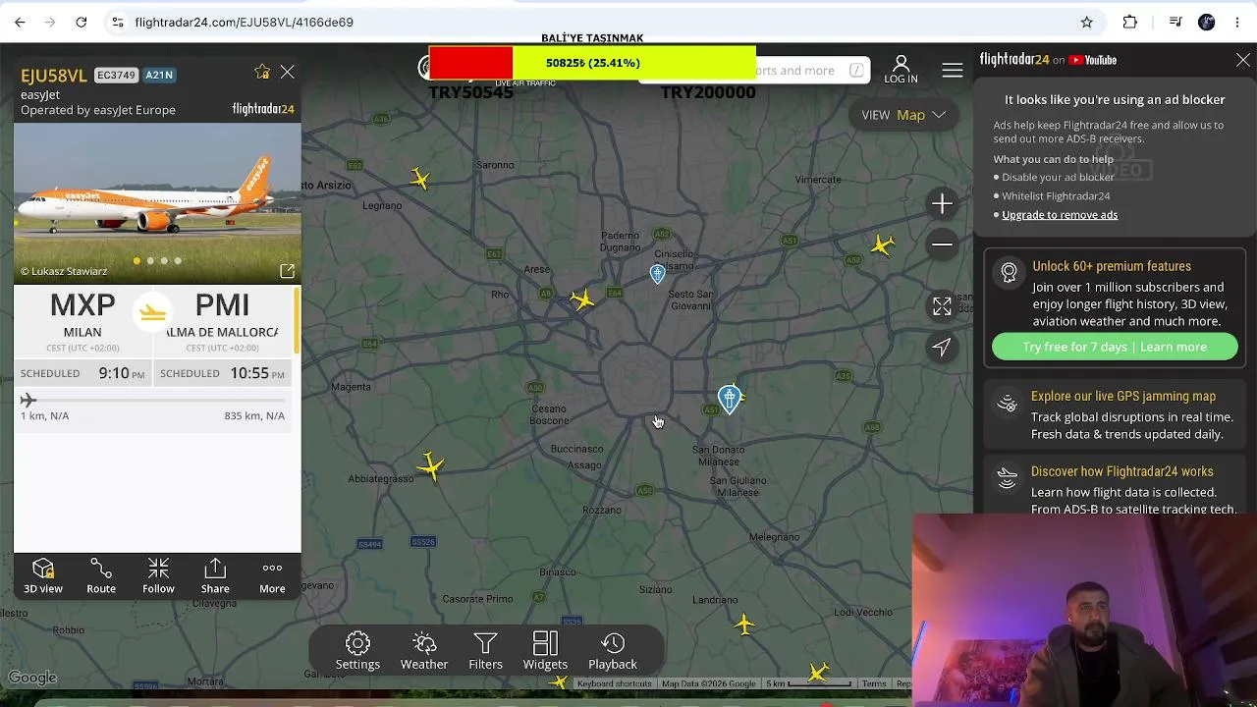The image size is (1257, 707).
Task: Select the aircraft near Vimercate east
Action: tap(883, 245)
